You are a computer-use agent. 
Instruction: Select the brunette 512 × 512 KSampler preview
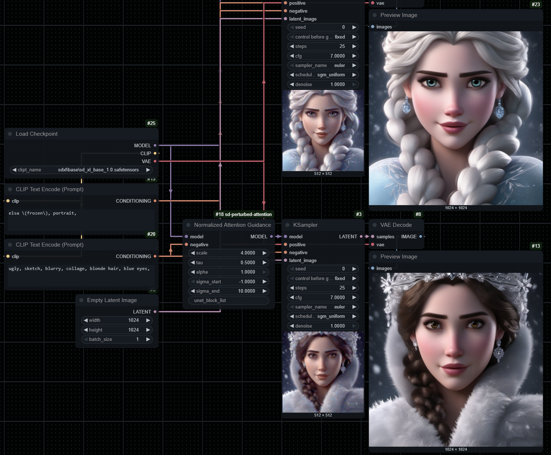(323, 372)
